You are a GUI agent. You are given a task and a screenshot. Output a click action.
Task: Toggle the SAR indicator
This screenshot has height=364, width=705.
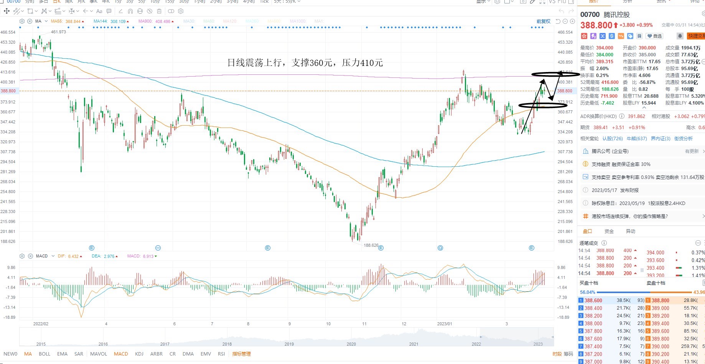click(79, 354)
